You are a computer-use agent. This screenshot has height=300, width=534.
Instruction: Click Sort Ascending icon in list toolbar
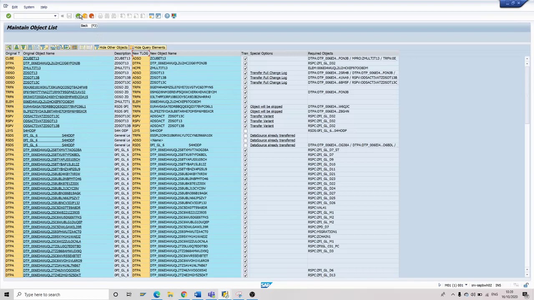pyautogui.click(x=16, y=47)
